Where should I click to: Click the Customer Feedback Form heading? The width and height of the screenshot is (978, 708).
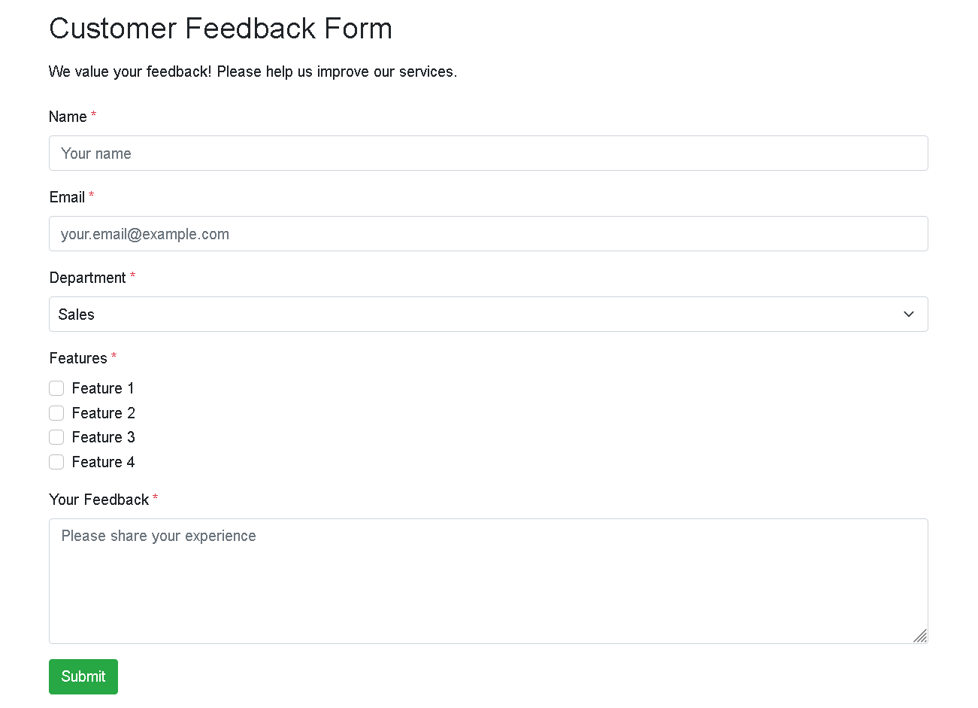tap(220, 29)
